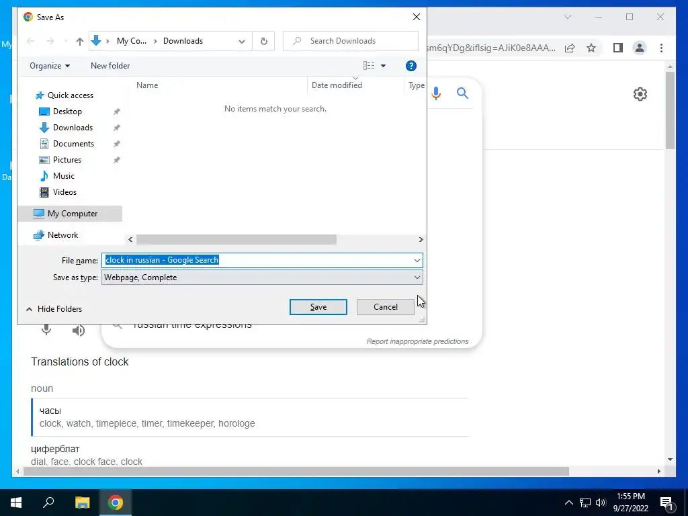
Task: Click the Search Downloads field
Action: coord(351,41)
